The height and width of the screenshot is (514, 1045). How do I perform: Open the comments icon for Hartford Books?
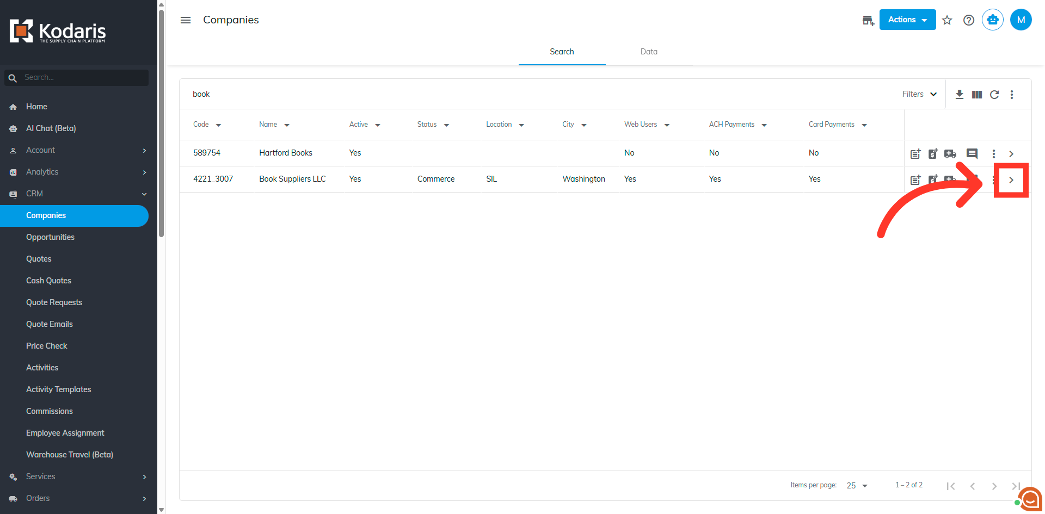pos(972,154)
